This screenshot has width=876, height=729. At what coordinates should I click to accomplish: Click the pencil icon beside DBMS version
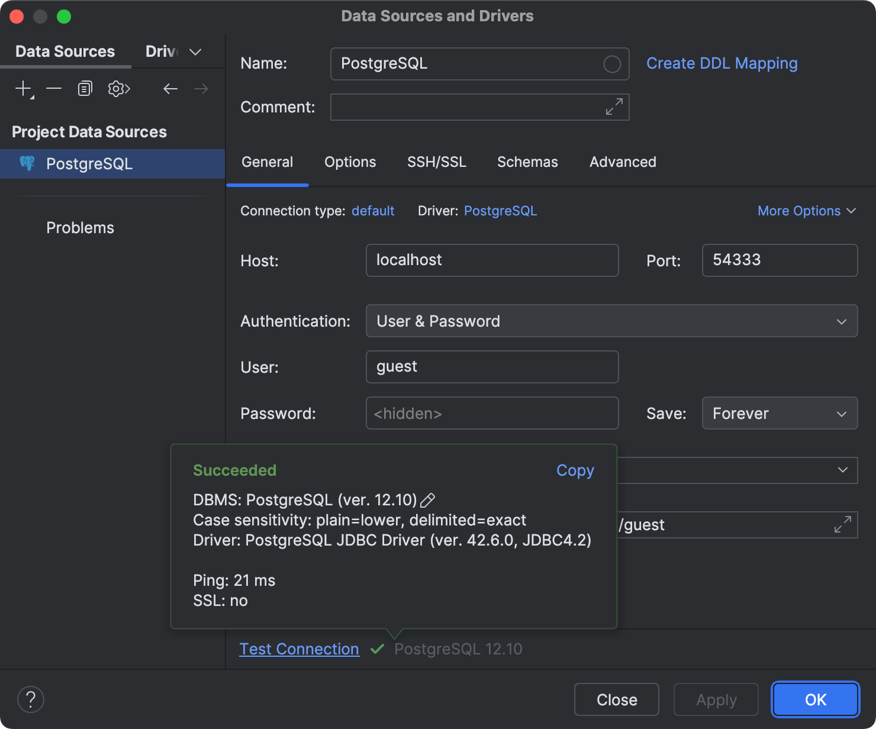coord(427,501)
